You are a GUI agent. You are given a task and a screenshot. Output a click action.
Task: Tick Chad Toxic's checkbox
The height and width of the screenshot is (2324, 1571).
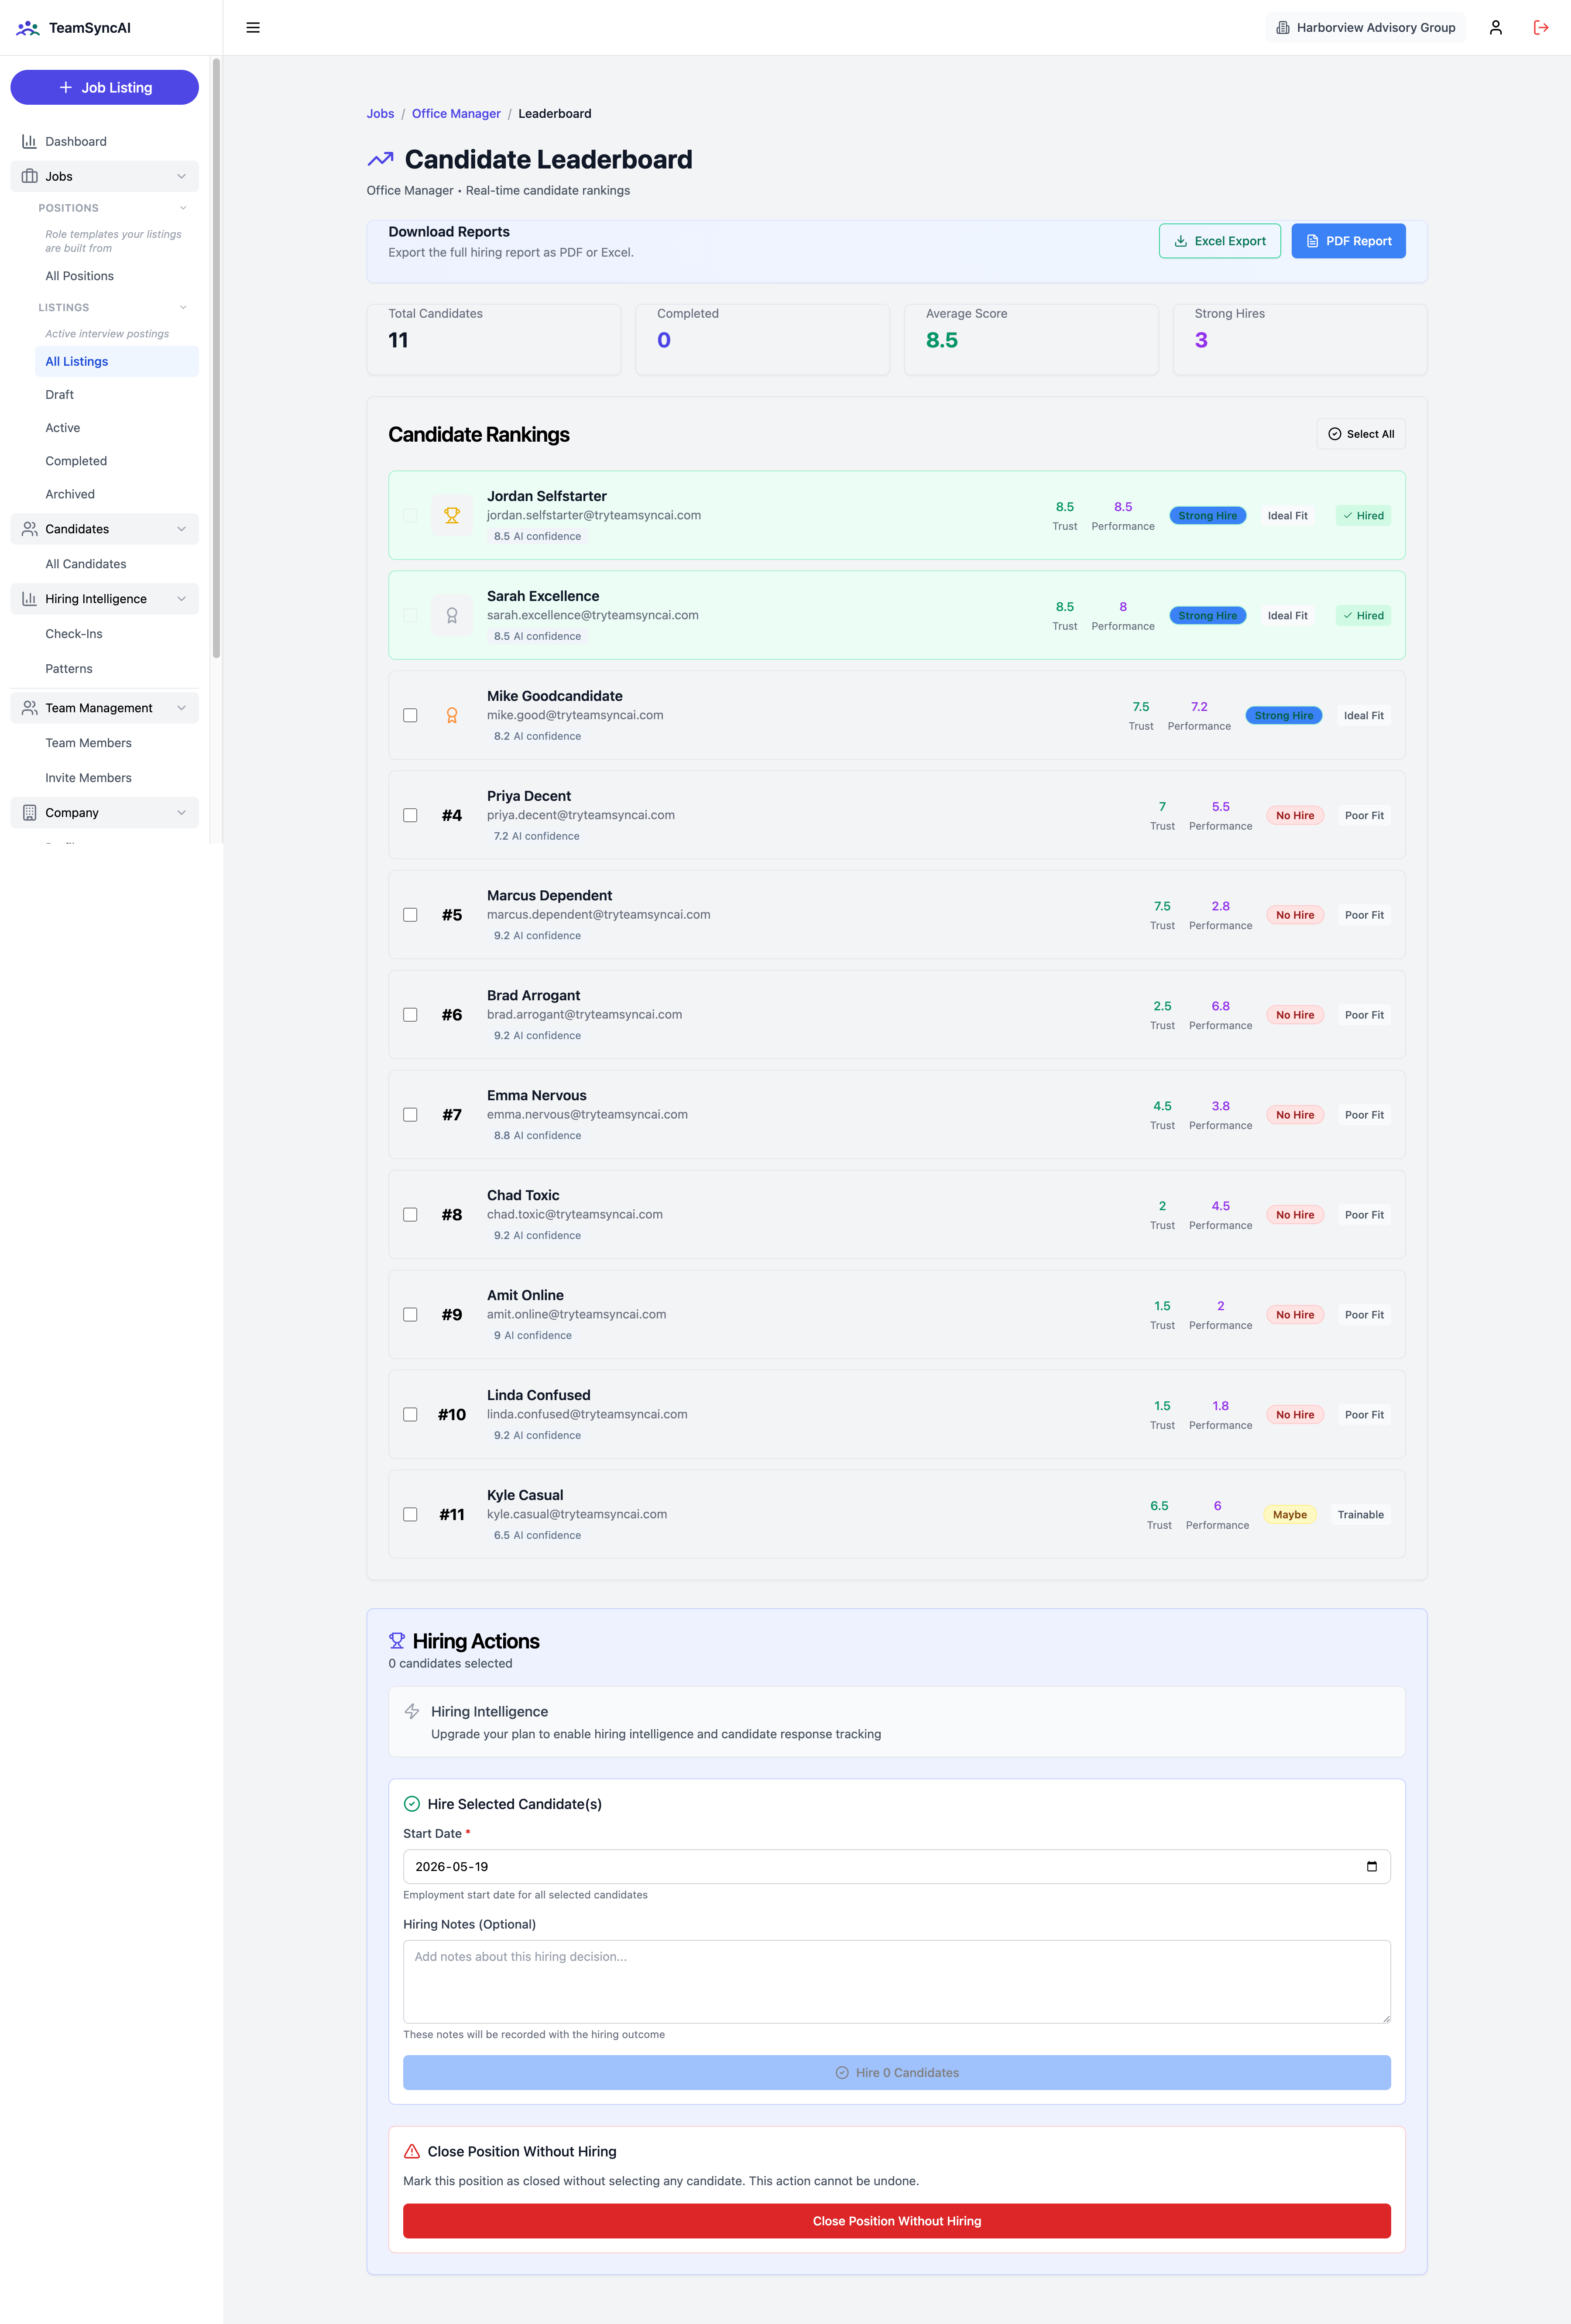pyautogui.click(x=410, y=1215)
